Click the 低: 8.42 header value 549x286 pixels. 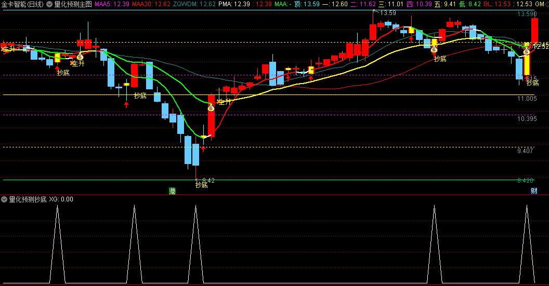pos(469,4)
